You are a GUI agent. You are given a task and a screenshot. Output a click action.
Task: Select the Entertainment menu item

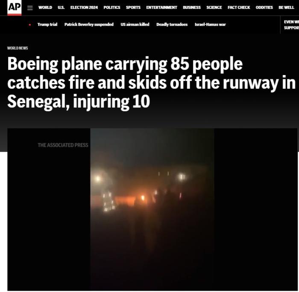[x=161, y=7]
